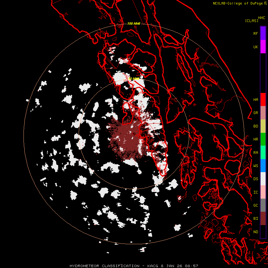Image resolution: width=268 pixels, height=268 pixels.
Task: Pick the WS blue legend swatch
Action: 263,166
